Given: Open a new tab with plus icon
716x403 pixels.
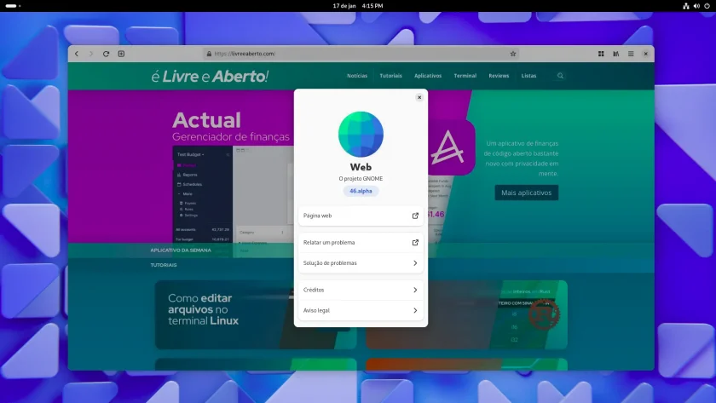Looking at the screenshot, I should (x=121, y=54).
